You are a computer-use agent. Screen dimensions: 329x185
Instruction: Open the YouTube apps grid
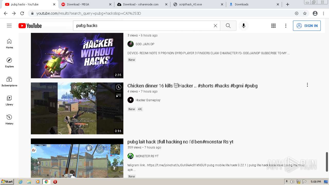[273, 26]
